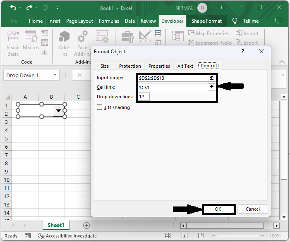Image resolution: width=290 pixels, height=242 pixels.
Task: Open the Formulas tab
Action: pos(109,21)
